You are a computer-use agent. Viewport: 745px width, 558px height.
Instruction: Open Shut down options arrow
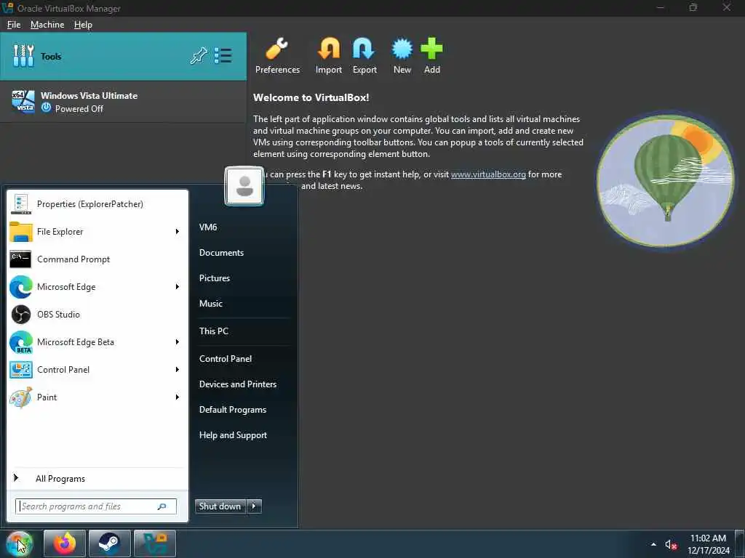[x=254, y=506]
